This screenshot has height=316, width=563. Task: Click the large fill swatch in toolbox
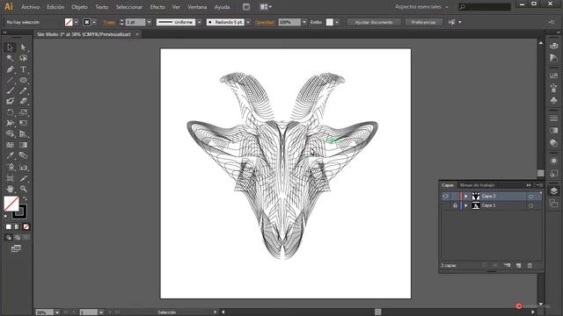[x=11, y=204]
